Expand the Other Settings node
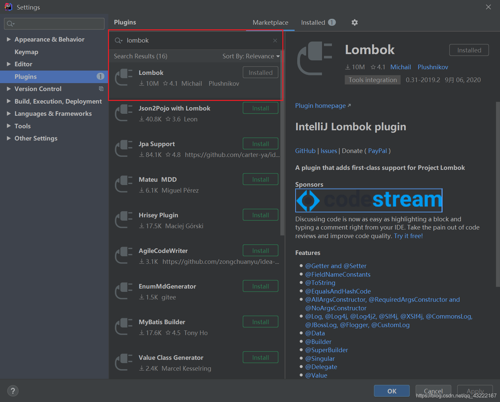This screenshot has height=402, width=500. pos(9,138)
